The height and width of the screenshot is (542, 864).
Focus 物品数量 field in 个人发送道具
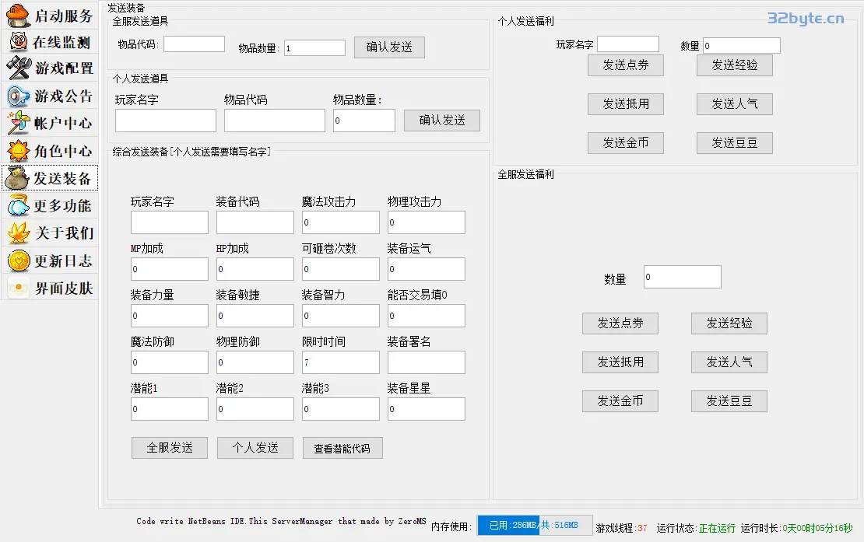[x=364, y=121]
